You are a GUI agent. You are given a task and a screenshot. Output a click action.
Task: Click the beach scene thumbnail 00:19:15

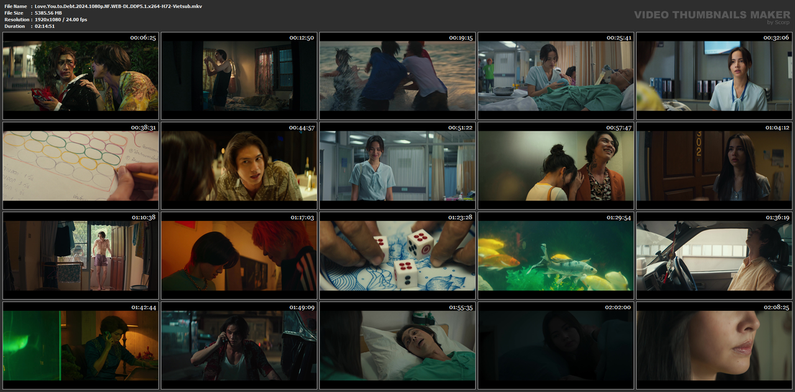(x=397, y=76)
